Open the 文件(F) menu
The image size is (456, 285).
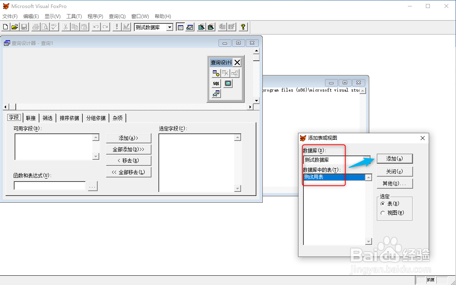(10, 16)
